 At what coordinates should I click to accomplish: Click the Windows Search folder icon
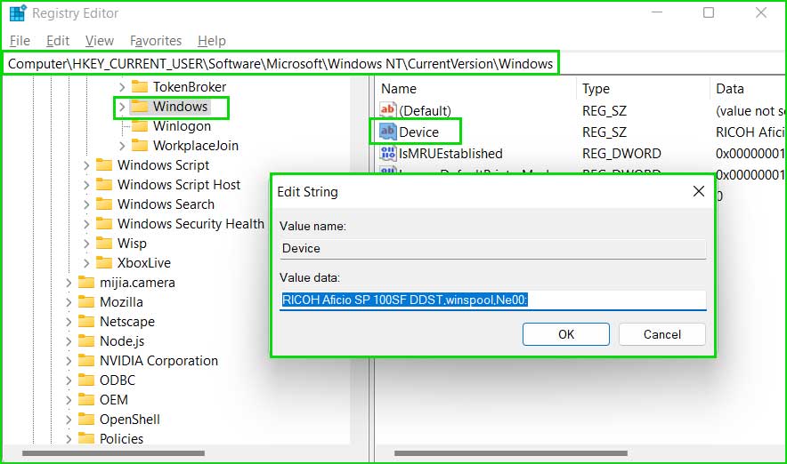coord(104,204)
